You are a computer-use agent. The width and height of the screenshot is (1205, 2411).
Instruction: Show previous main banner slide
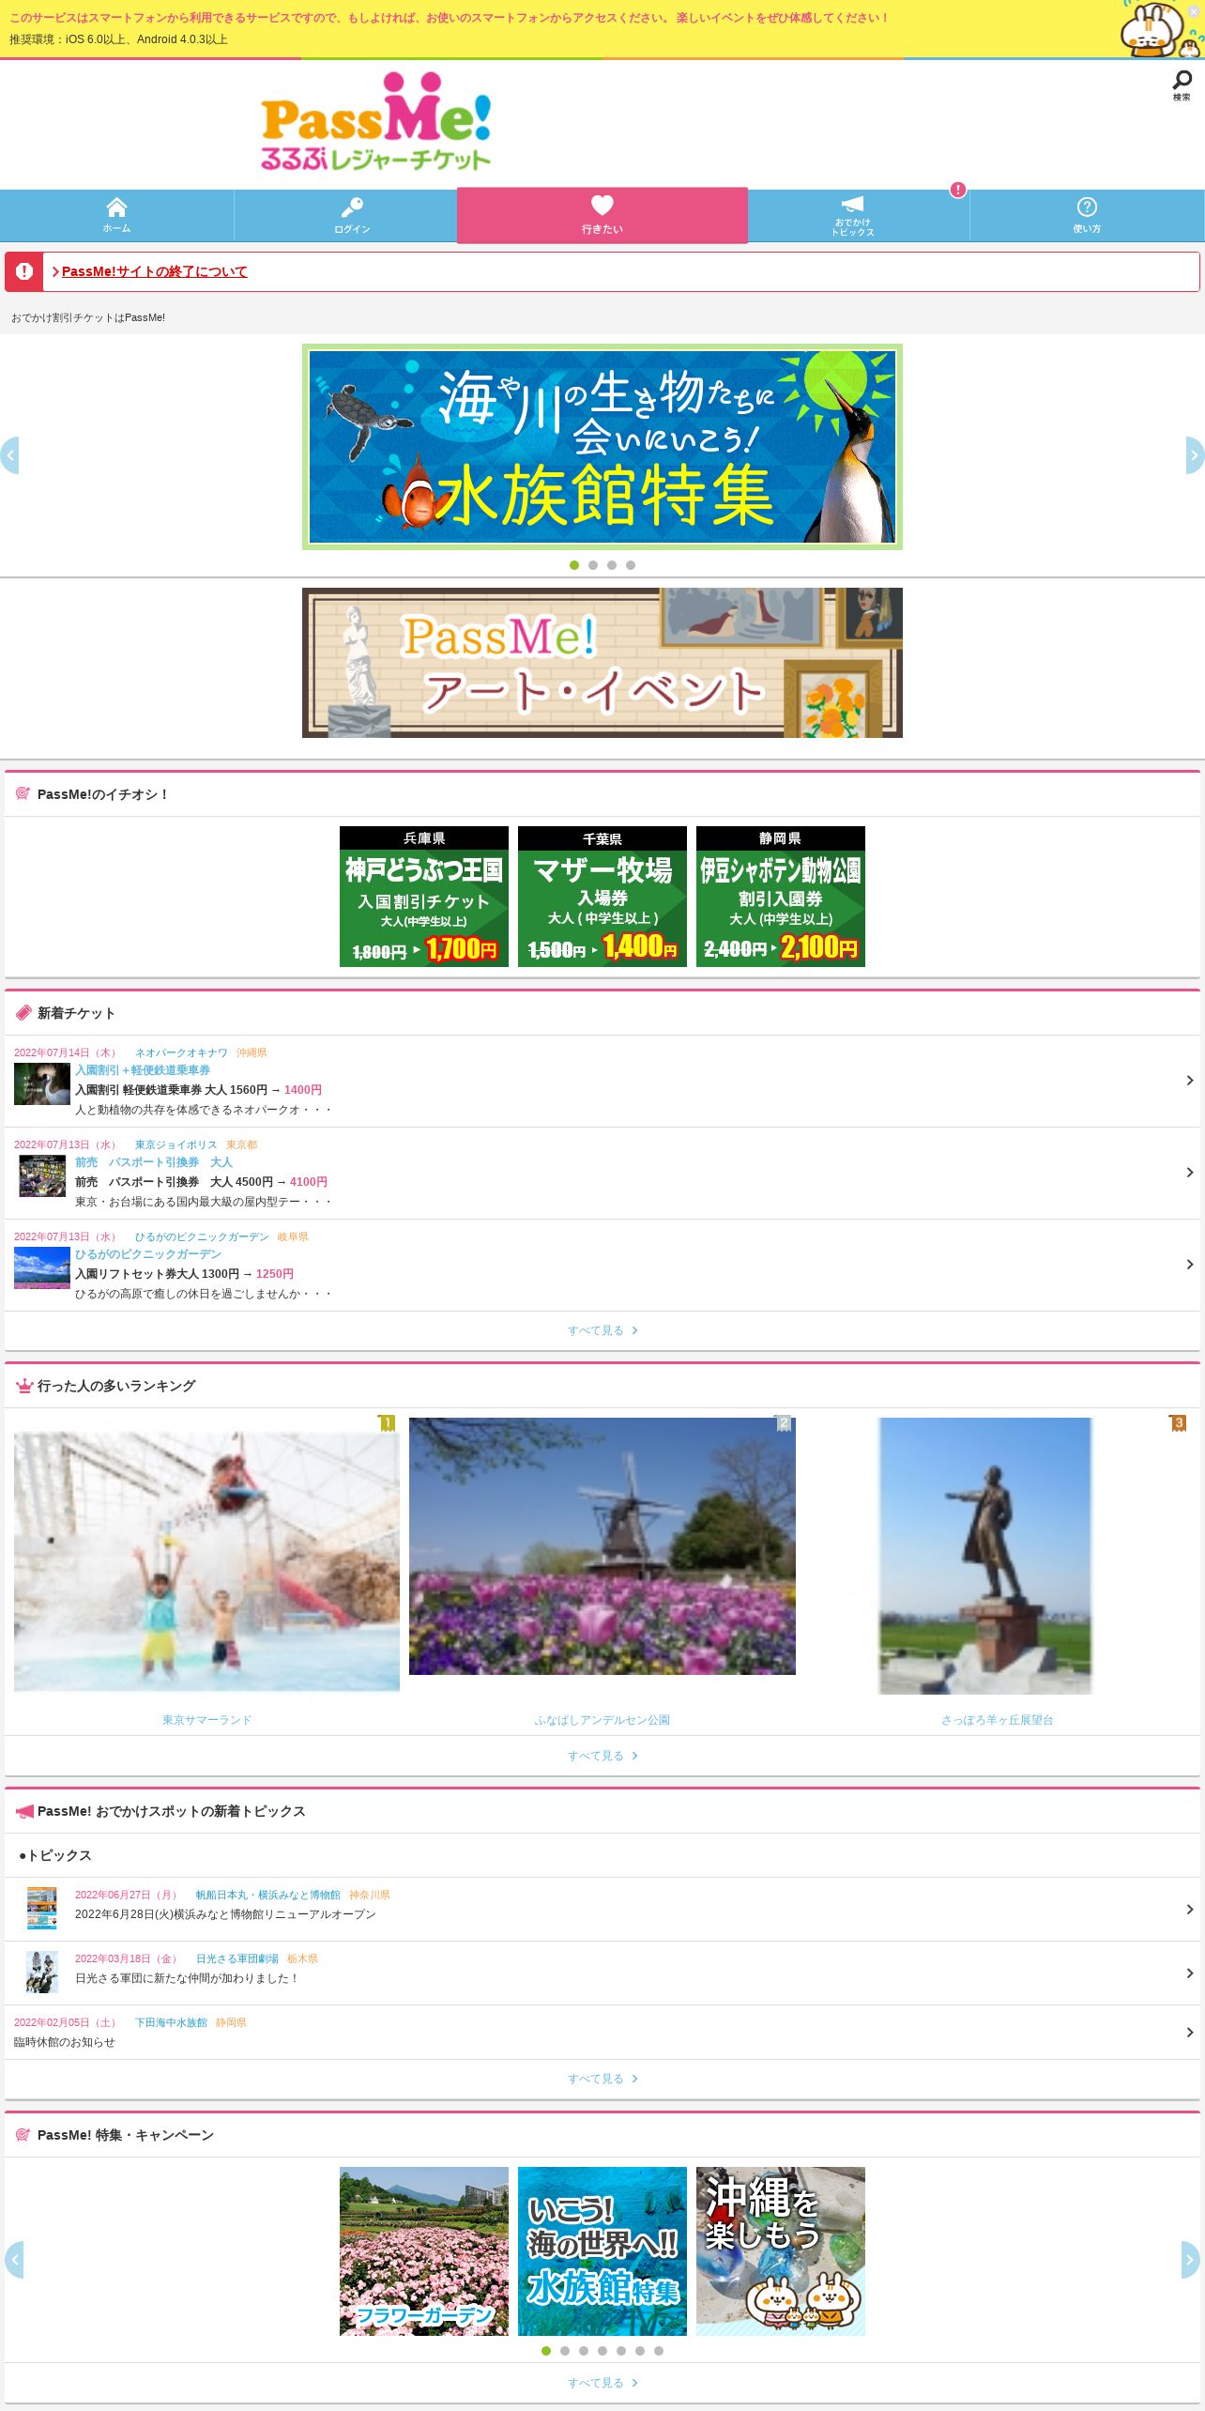[9, 455]
